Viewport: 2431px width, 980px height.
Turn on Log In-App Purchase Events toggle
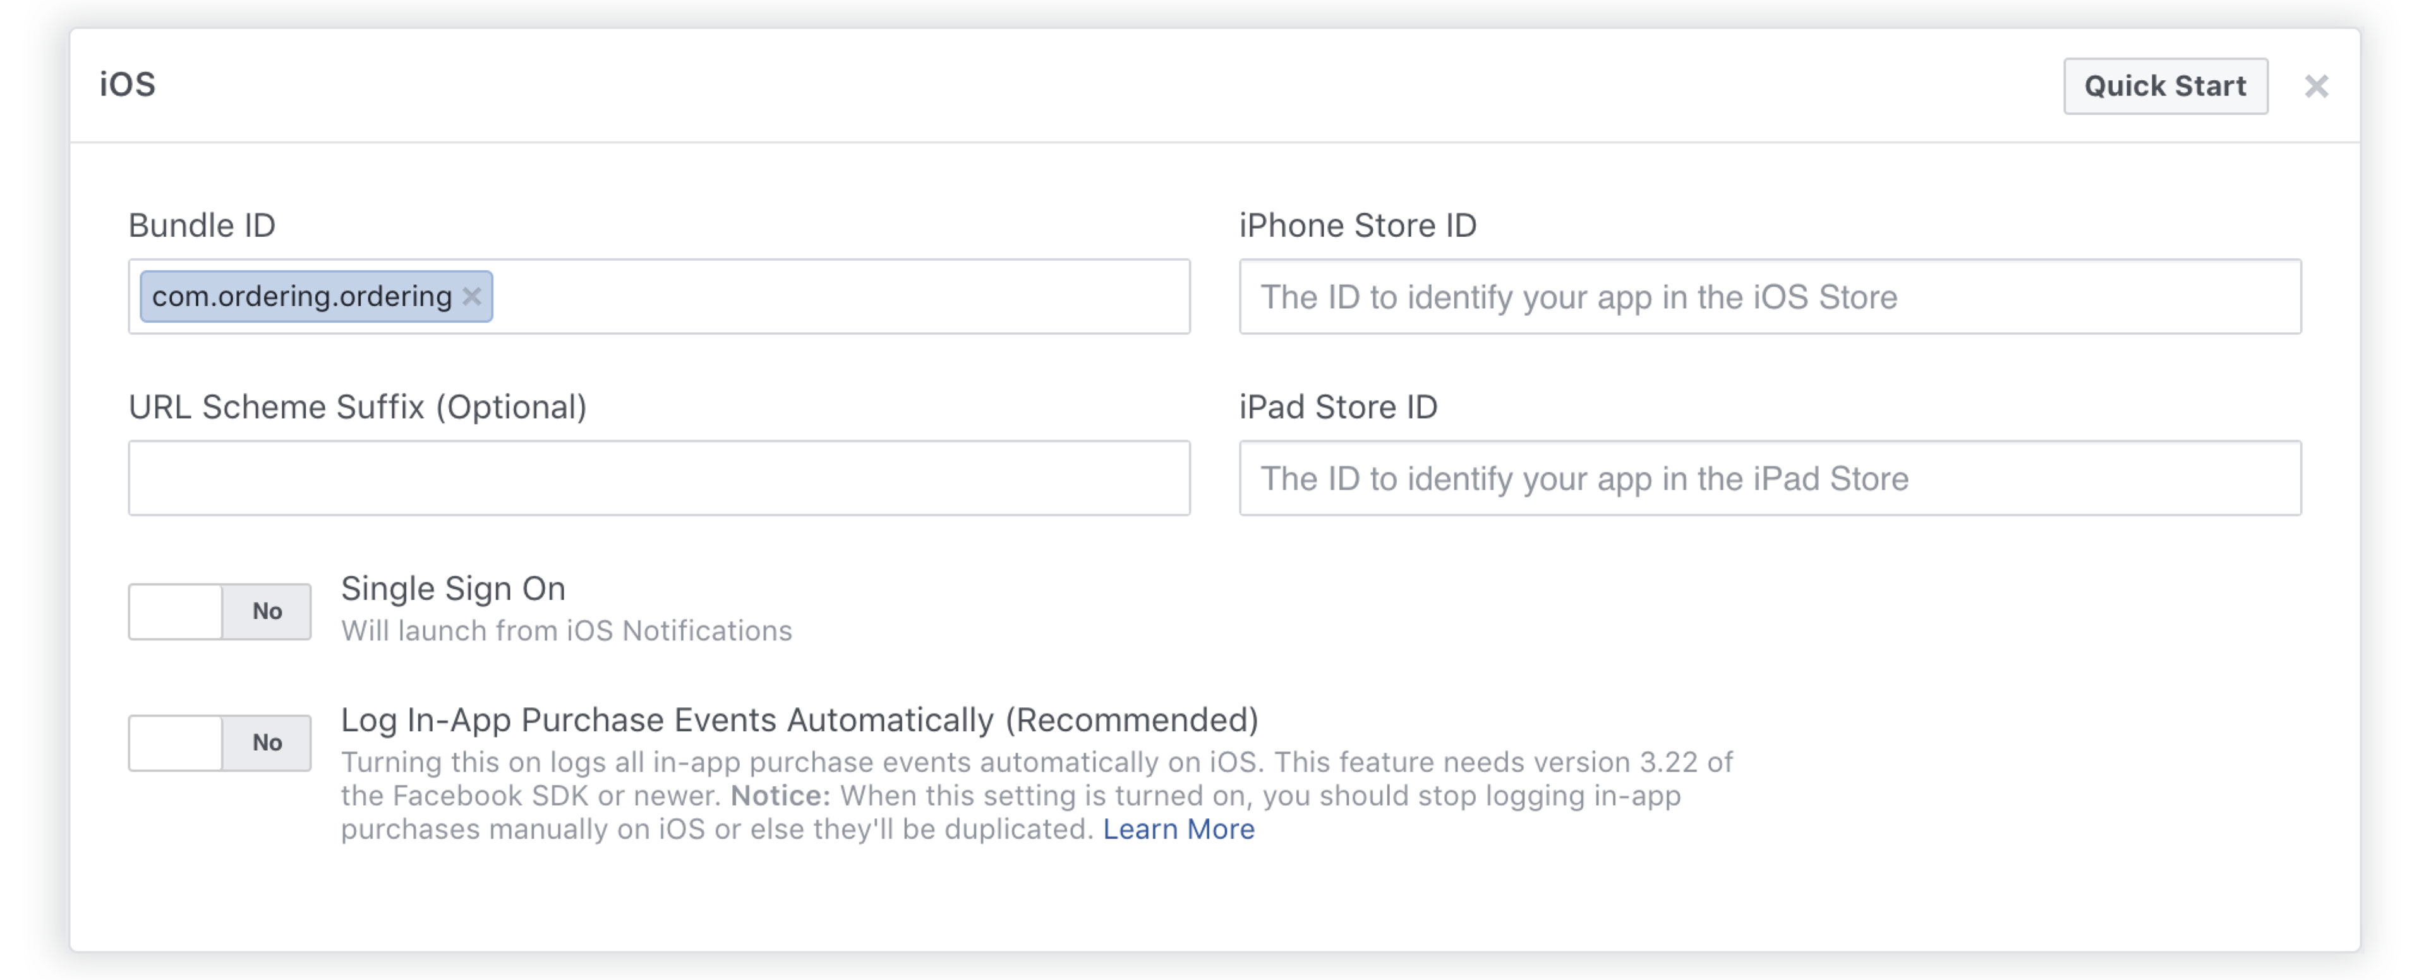coord(219,743)
